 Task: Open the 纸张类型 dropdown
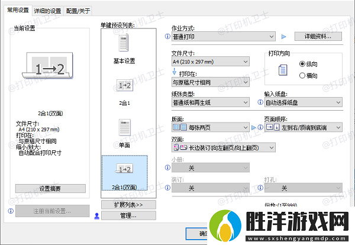tap(211, 102)
